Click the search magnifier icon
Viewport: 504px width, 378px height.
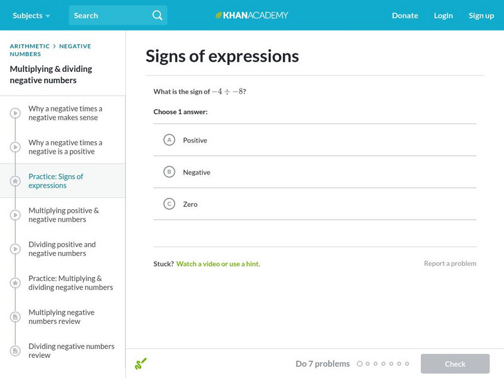[x=157, y=15]
